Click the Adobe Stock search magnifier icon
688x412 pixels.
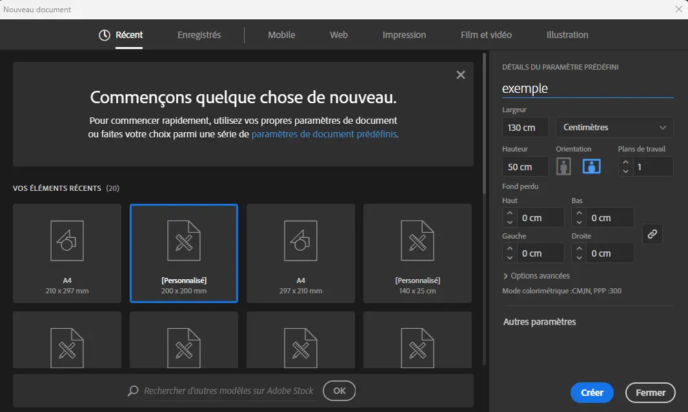[x=133, y=391]
